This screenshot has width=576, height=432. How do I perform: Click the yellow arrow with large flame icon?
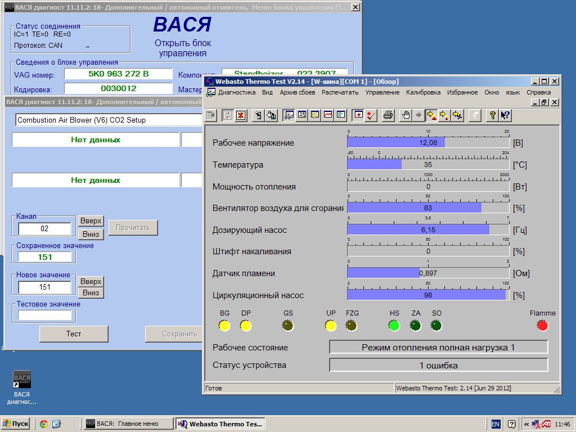click(431, 115)
